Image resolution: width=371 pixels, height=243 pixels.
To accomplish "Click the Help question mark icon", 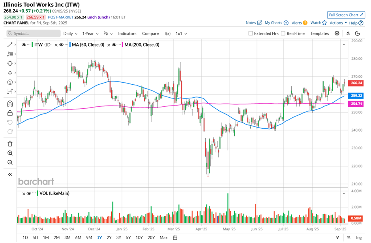I will 361,23.
